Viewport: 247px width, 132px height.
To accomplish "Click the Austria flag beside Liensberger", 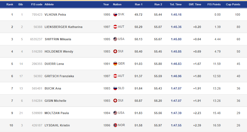I will tap(115, 27).
